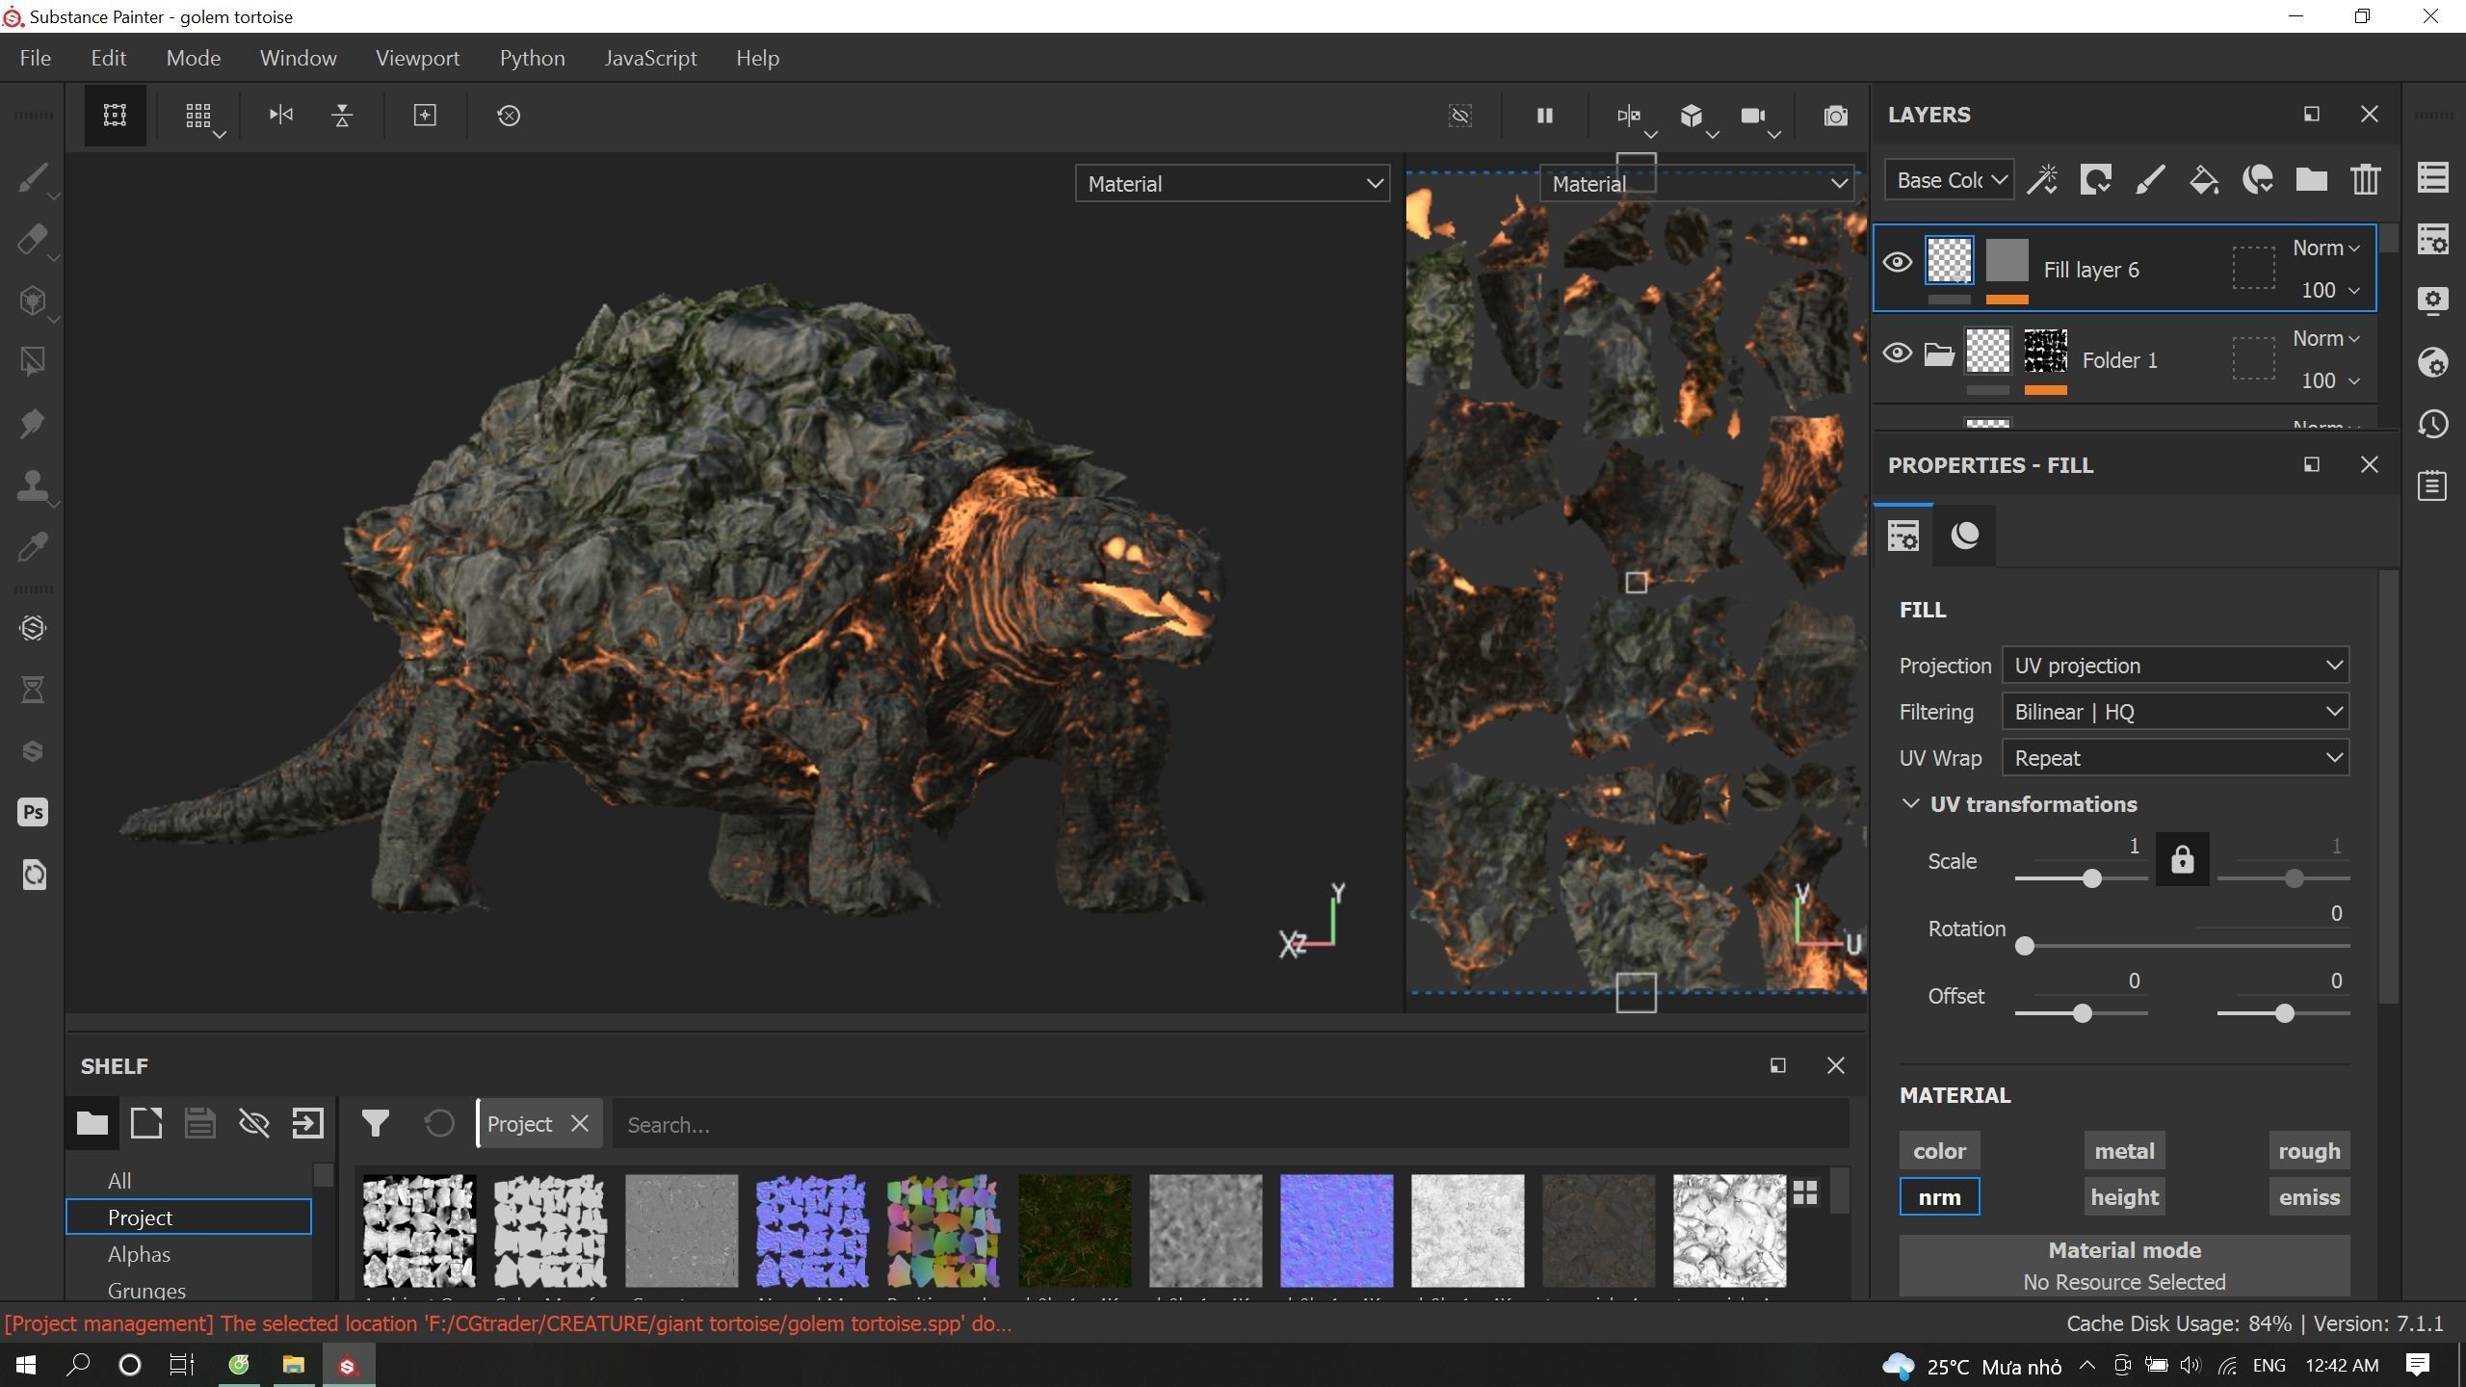Open the Python menu
Image resolution: width=2466 pixels, height=1387 pixels.
coord(532,58)
